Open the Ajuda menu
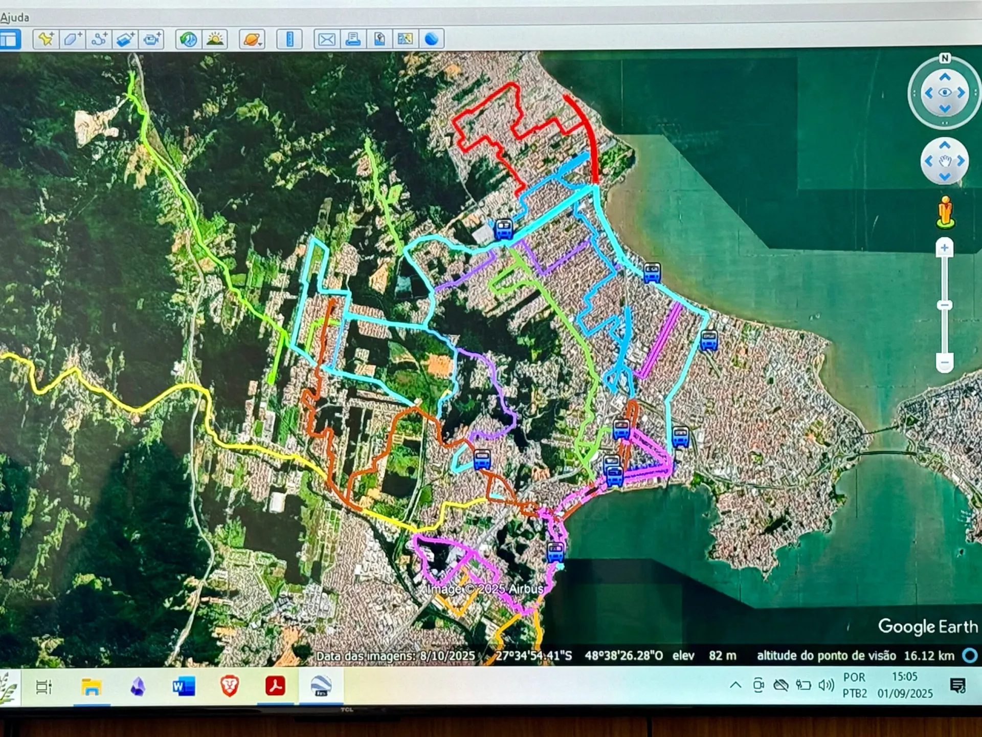This screenshot has height=737, width=982. click(x=15, y=17)
